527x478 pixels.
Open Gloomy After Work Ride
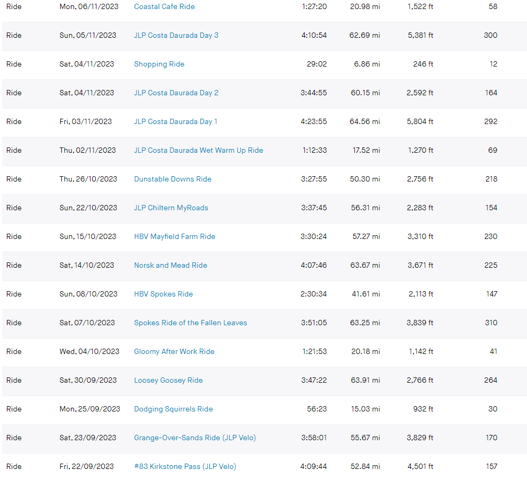[x=174, y=352]
